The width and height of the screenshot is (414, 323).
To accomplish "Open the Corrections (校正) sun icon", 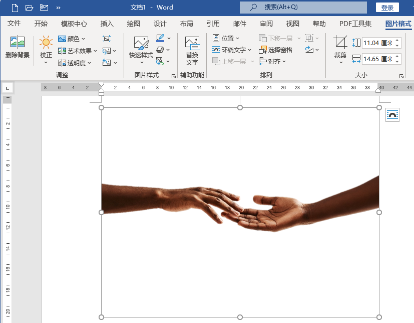I will 46,42.
